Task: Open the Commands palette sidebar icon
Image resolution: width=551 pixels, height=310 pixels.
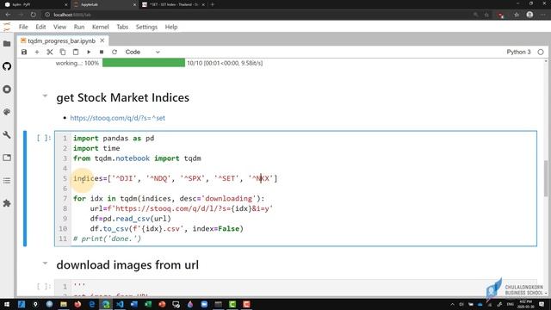Action: pyautogui.click(x=7, y=112)
